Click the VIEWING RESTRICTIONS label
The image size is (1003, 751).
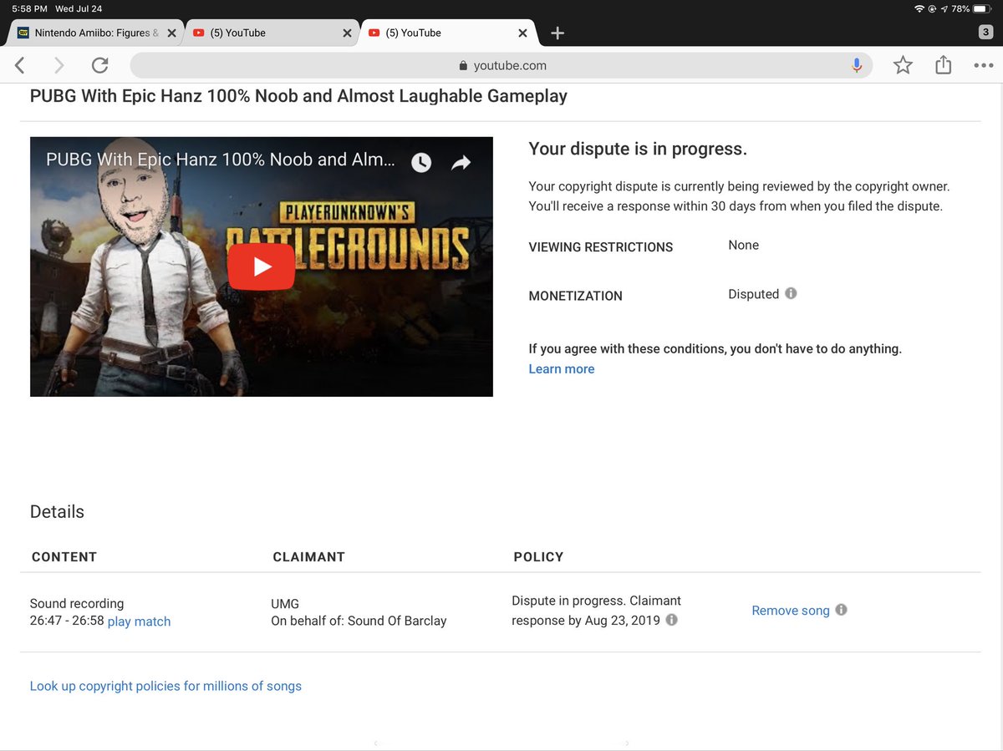point(601,247)
